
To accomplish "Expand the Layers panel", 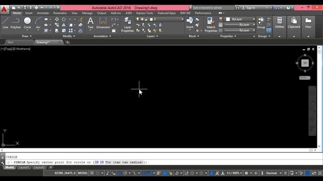I will pos(152,36).
